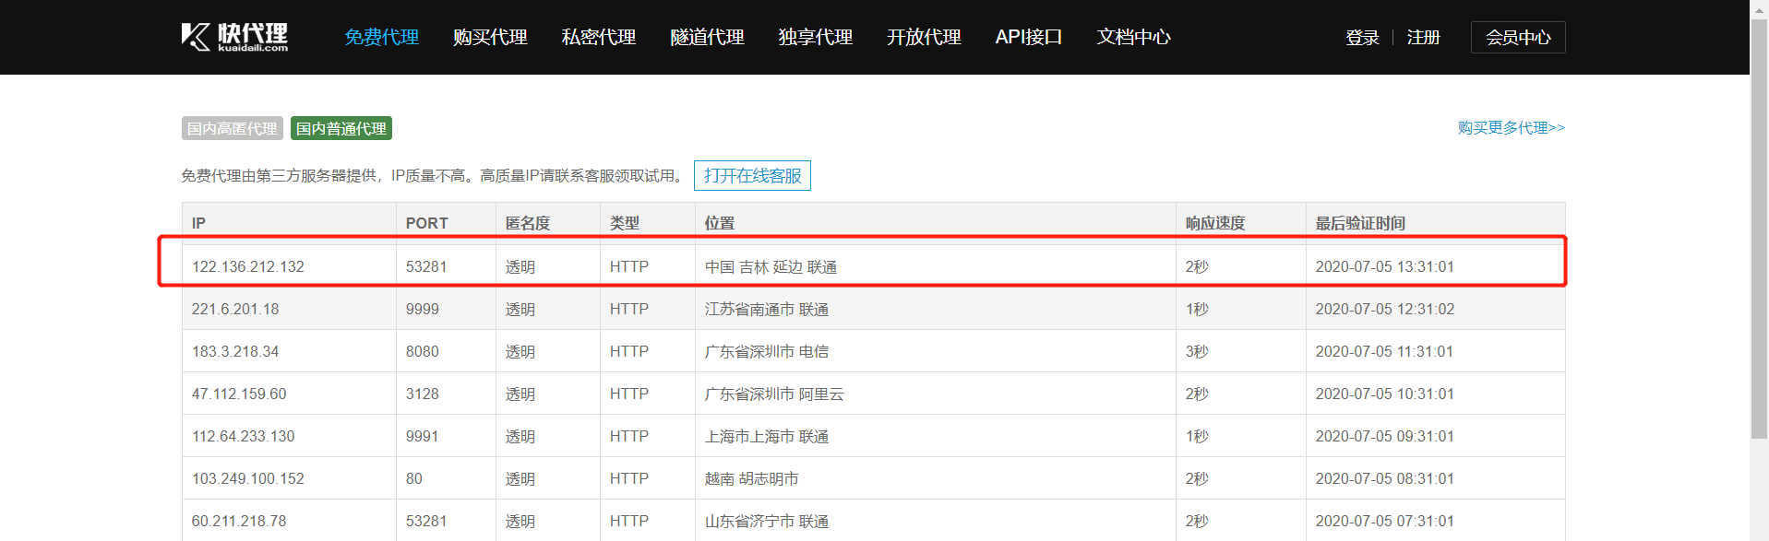
Task: Select IP 103.249.100.152
Action: click(x=248, y=478)
